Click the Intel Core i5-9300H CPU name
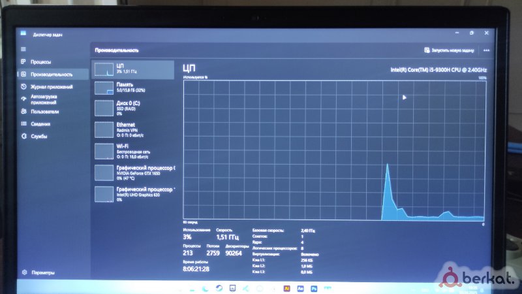 [x=438, y=70]
